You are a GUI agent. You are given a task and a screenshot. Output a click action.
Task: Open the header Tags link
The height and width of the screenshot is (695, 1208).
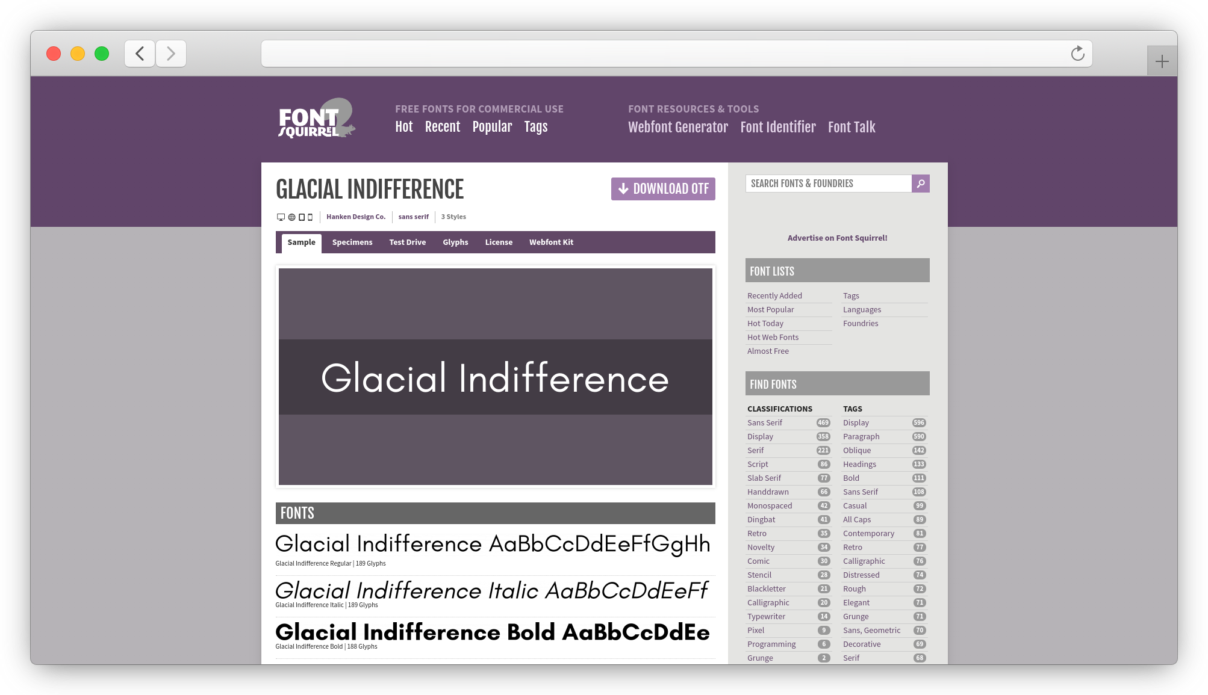pyautogui.click(x=535, y=127)
